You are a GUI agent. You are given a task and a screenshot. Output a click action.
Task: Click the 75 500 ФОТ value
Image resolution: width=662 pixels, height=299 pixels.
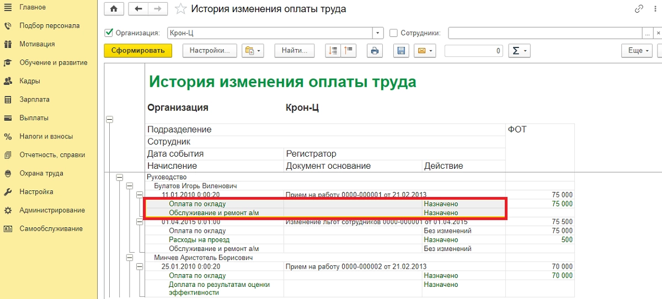click(x=562, y=222)
